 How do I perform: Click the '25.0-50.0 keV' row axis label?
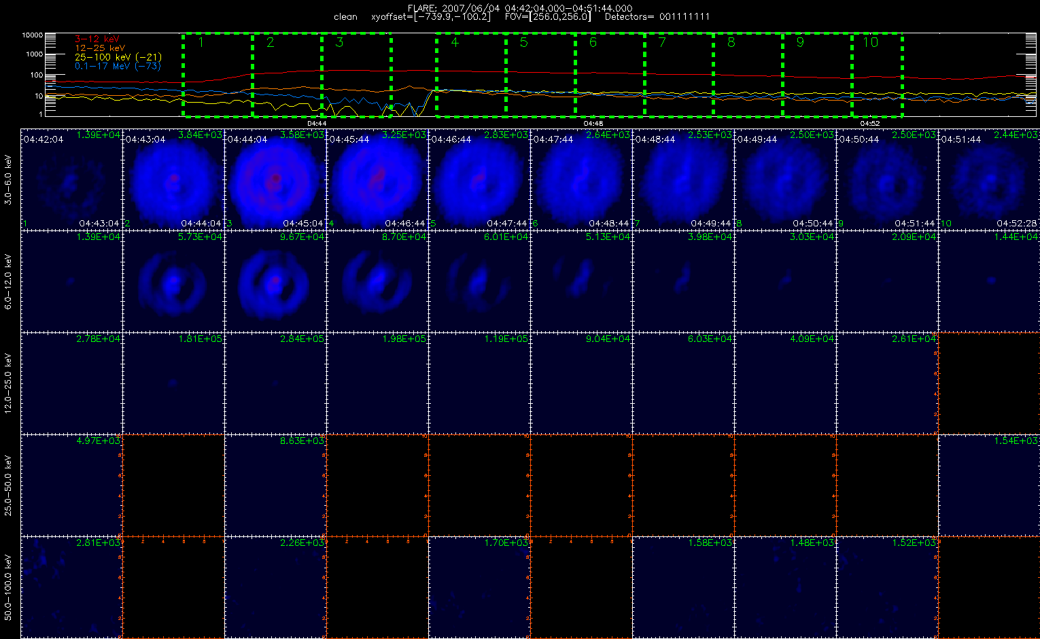pyautogui.click(x=8, y=485)
